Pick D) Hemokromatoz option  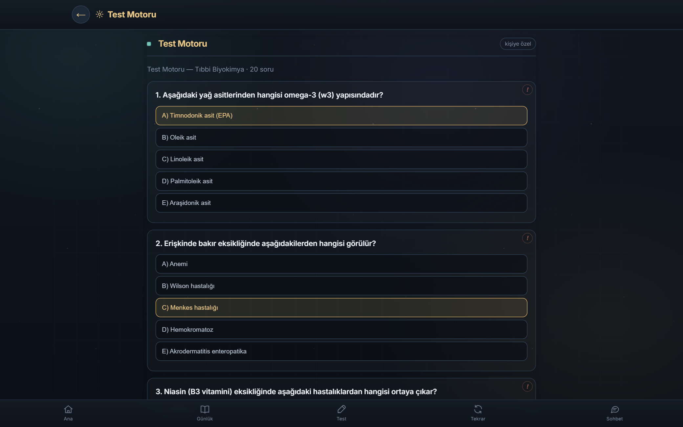pyautogui.click(x=341, y=329)
